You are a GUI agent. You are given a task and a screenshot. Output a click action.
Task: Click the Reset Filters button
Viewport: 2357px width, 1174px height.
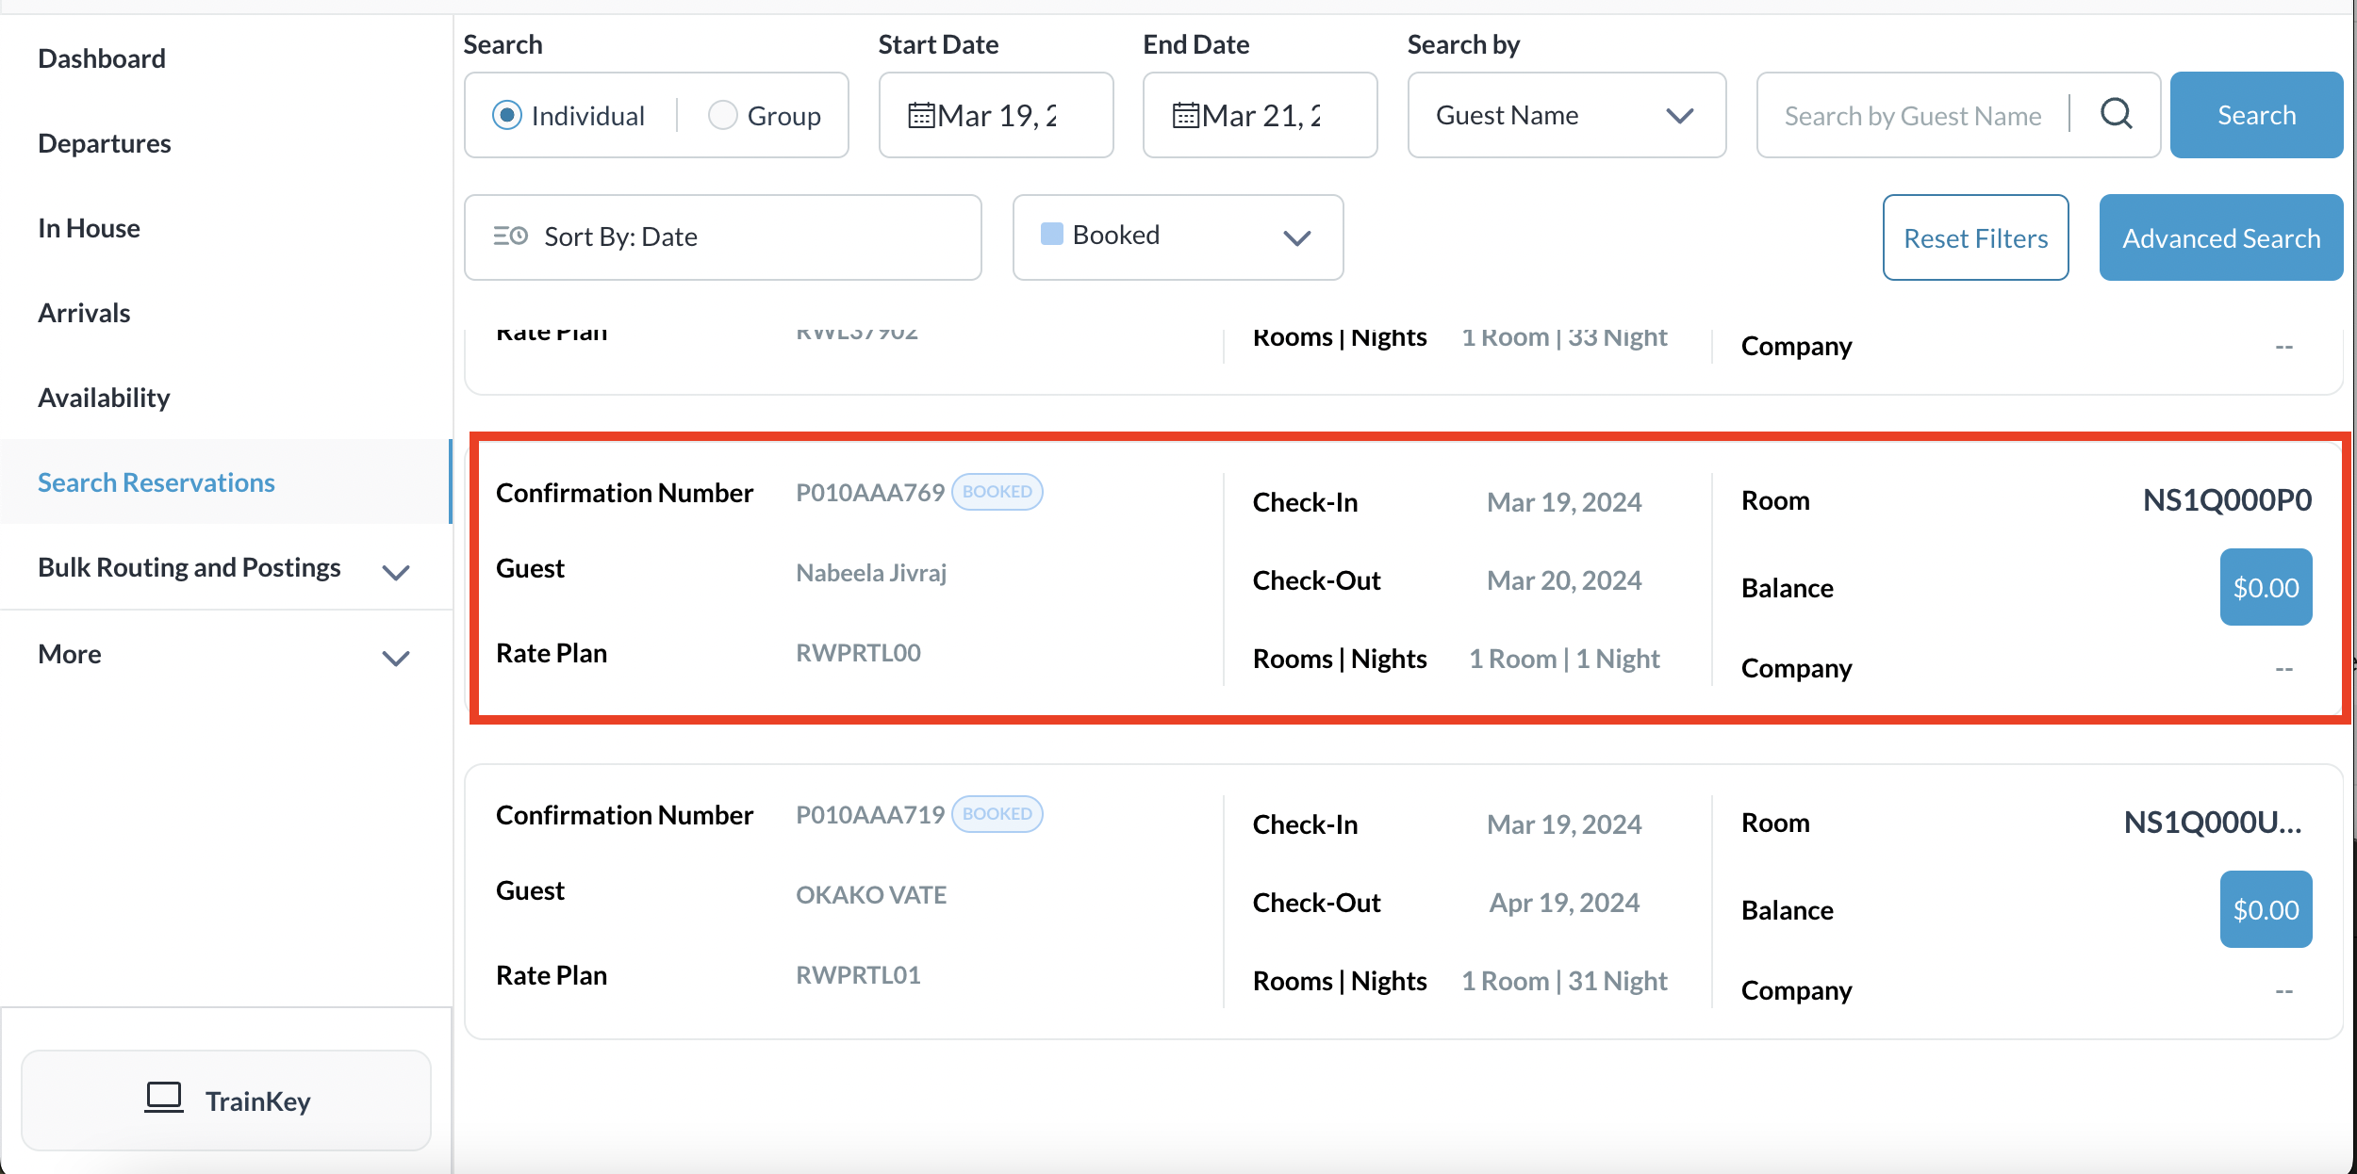1975,237
